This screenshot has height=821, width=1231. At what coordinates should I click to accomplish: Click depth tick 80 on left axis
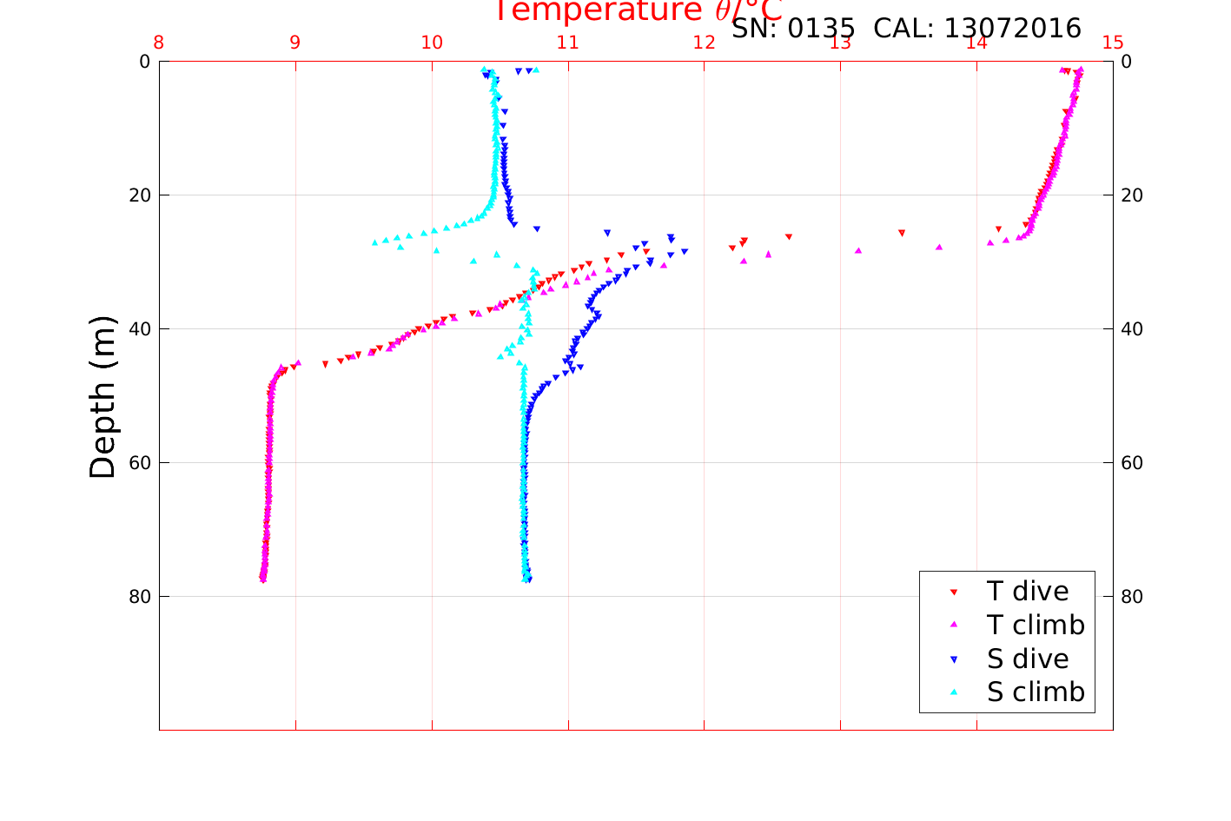pyautogui.click(x=139, y=597)
